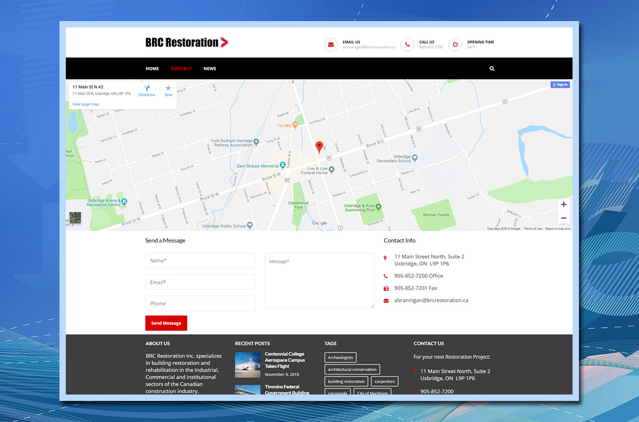The height and width of the screenshot is (422, 639).
Task: Focus the Phone input field
Action: point(200,303)
